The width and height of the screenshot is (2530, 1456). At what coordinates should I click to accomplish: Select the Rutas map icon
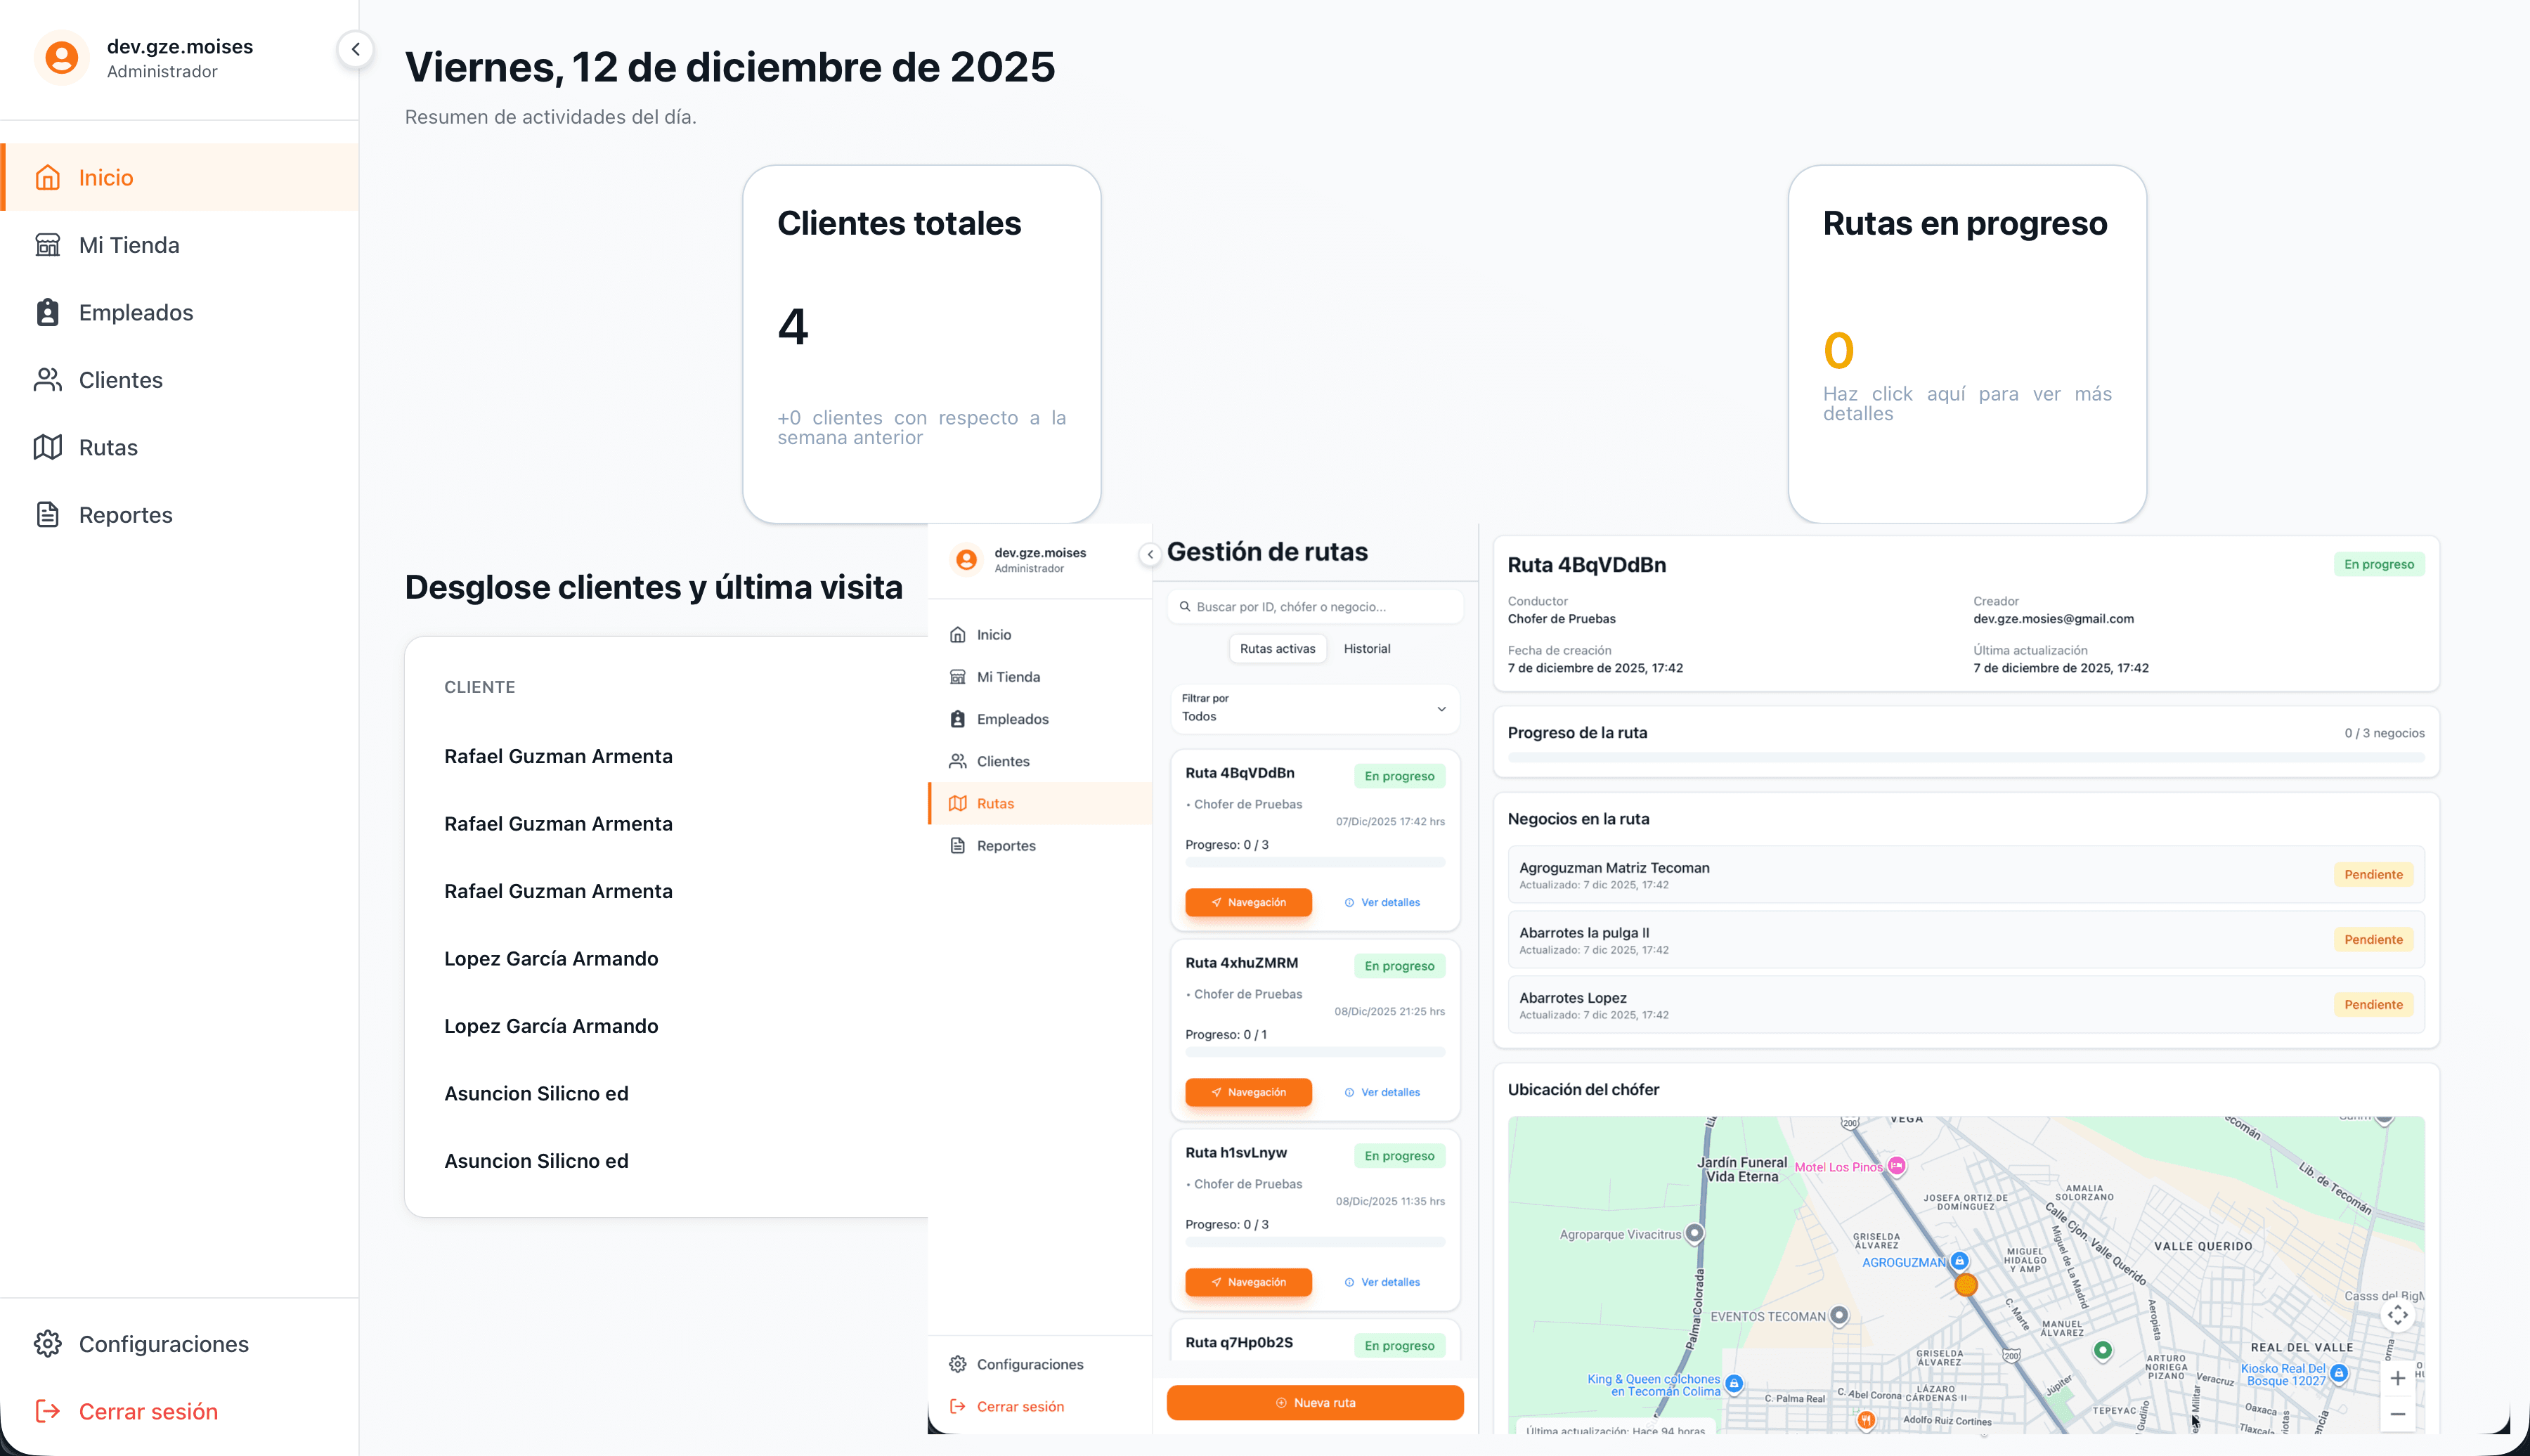48,447
